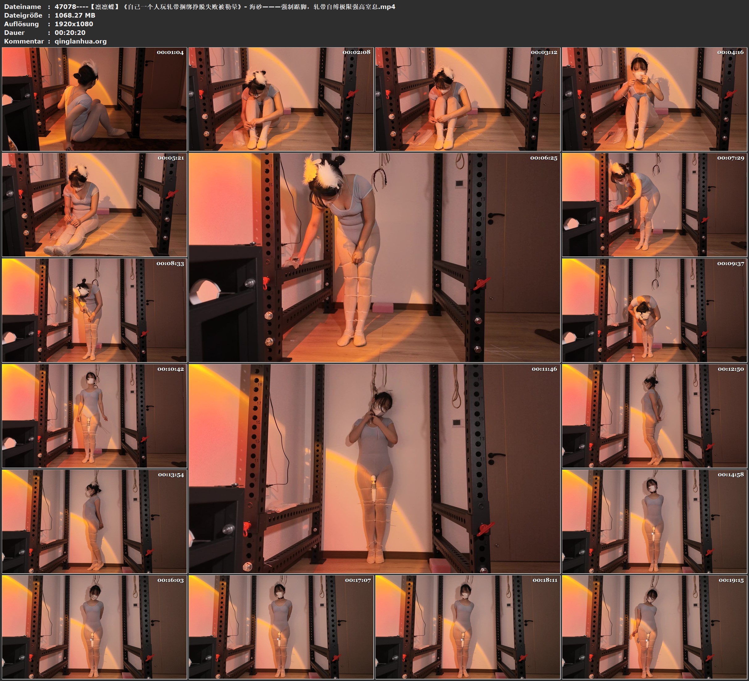
Task: Click the thumbnail timestamped 00:01:04
Action: (94, 99)
